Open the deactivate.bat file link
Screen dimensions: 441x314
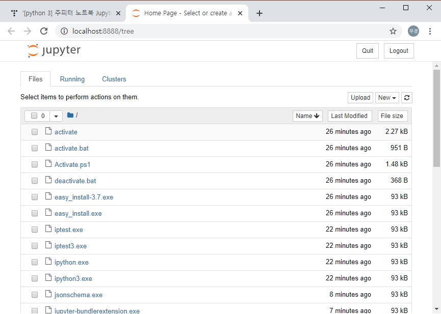pos(75,181)
